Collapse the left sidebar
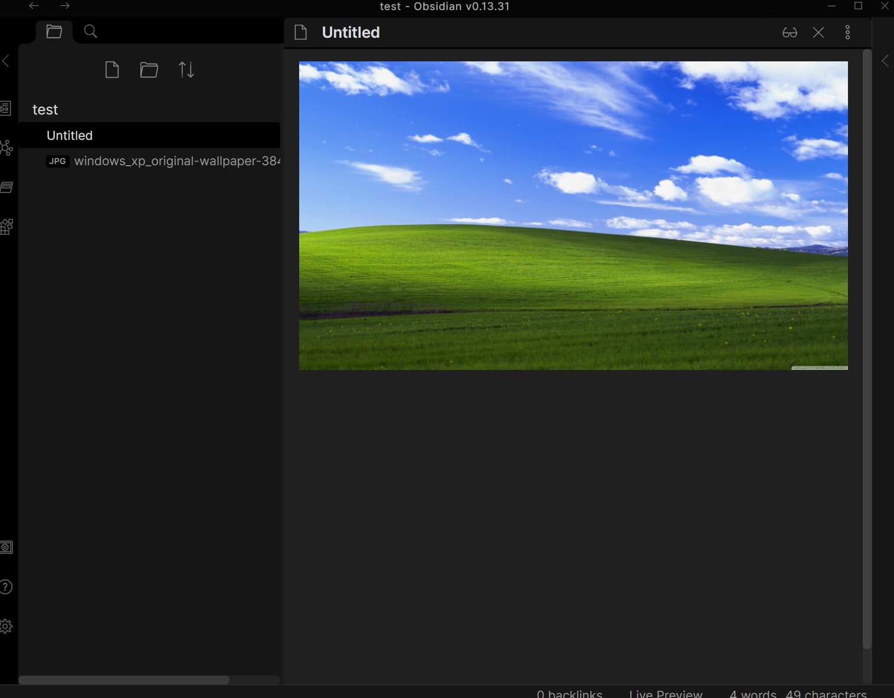894x698 pixels. coord(6,61)
